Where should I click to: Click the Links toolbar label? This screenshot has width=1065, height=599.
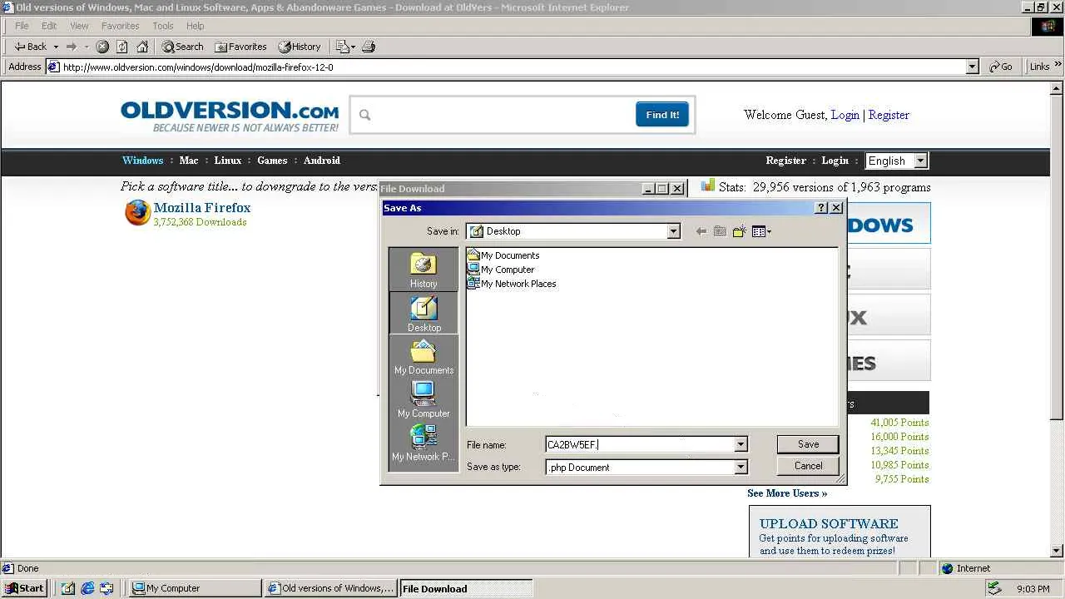click(1040, 67)
